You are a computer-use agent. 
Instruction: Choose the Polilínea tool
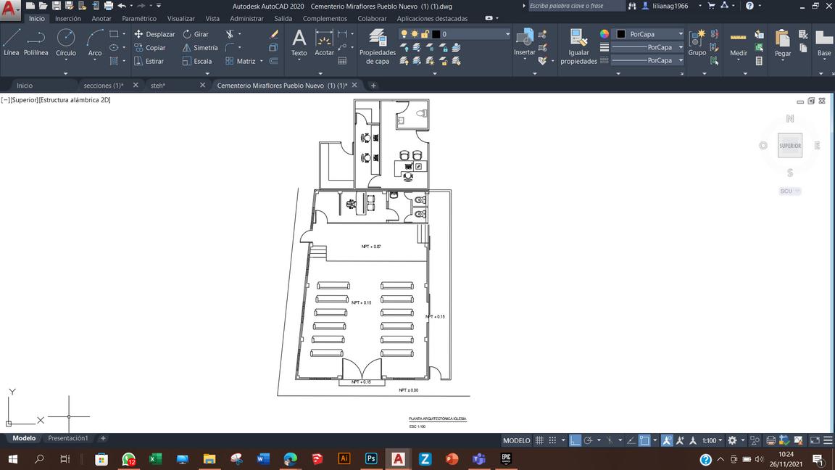[36, 43]
